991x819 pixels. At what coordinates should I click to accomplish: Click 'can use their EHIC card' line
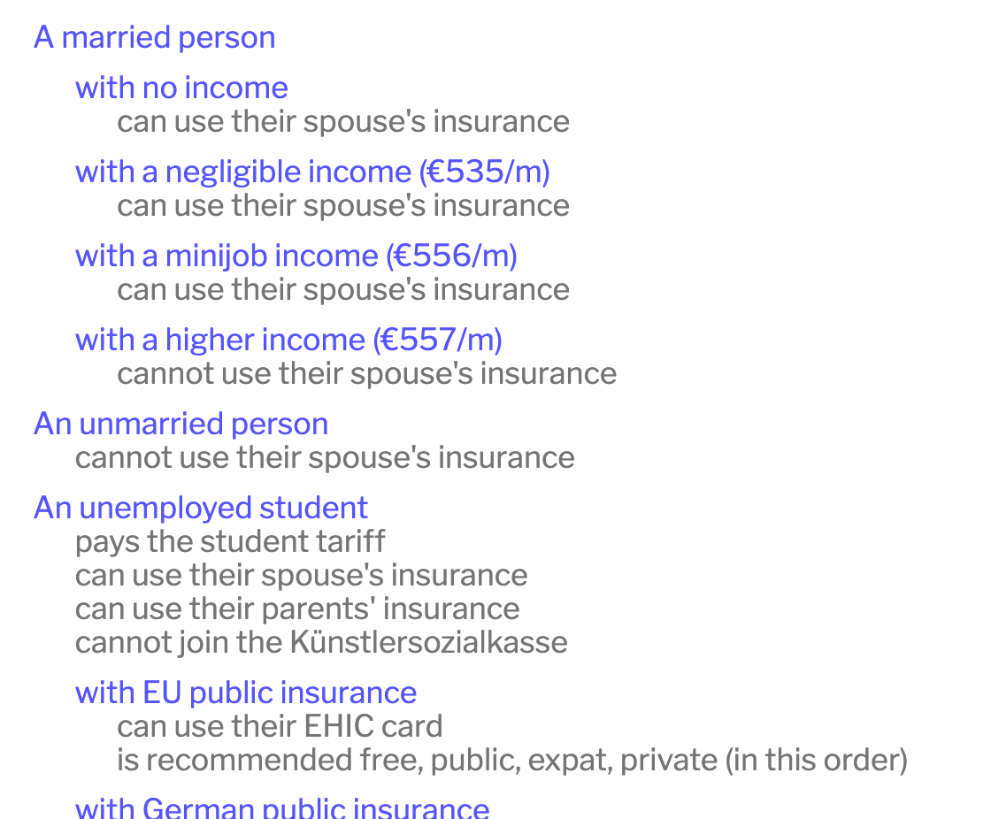[x=280, y=726]
